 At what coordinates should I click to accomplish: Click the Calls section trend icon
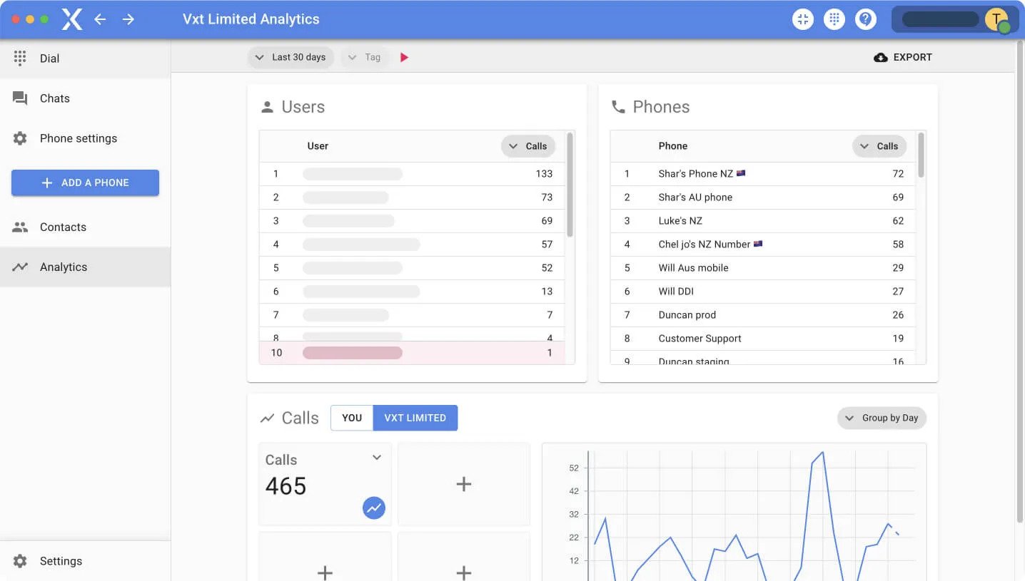[x=267, y=418]
